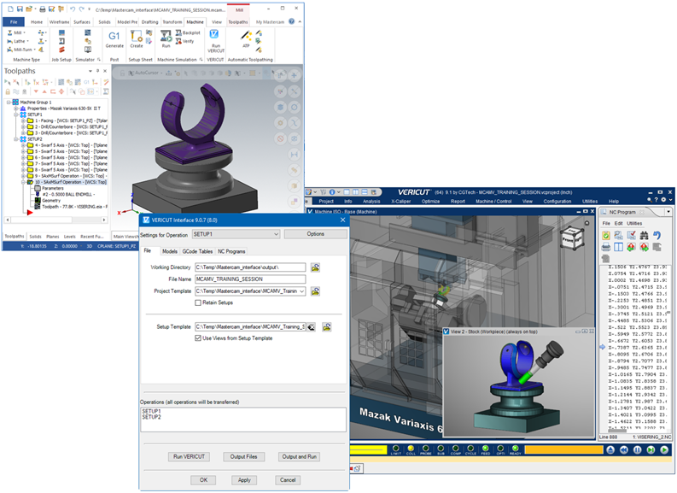Click the binoculars search icon in NC Program panel
677x493 pixels.
pos(645,235)
